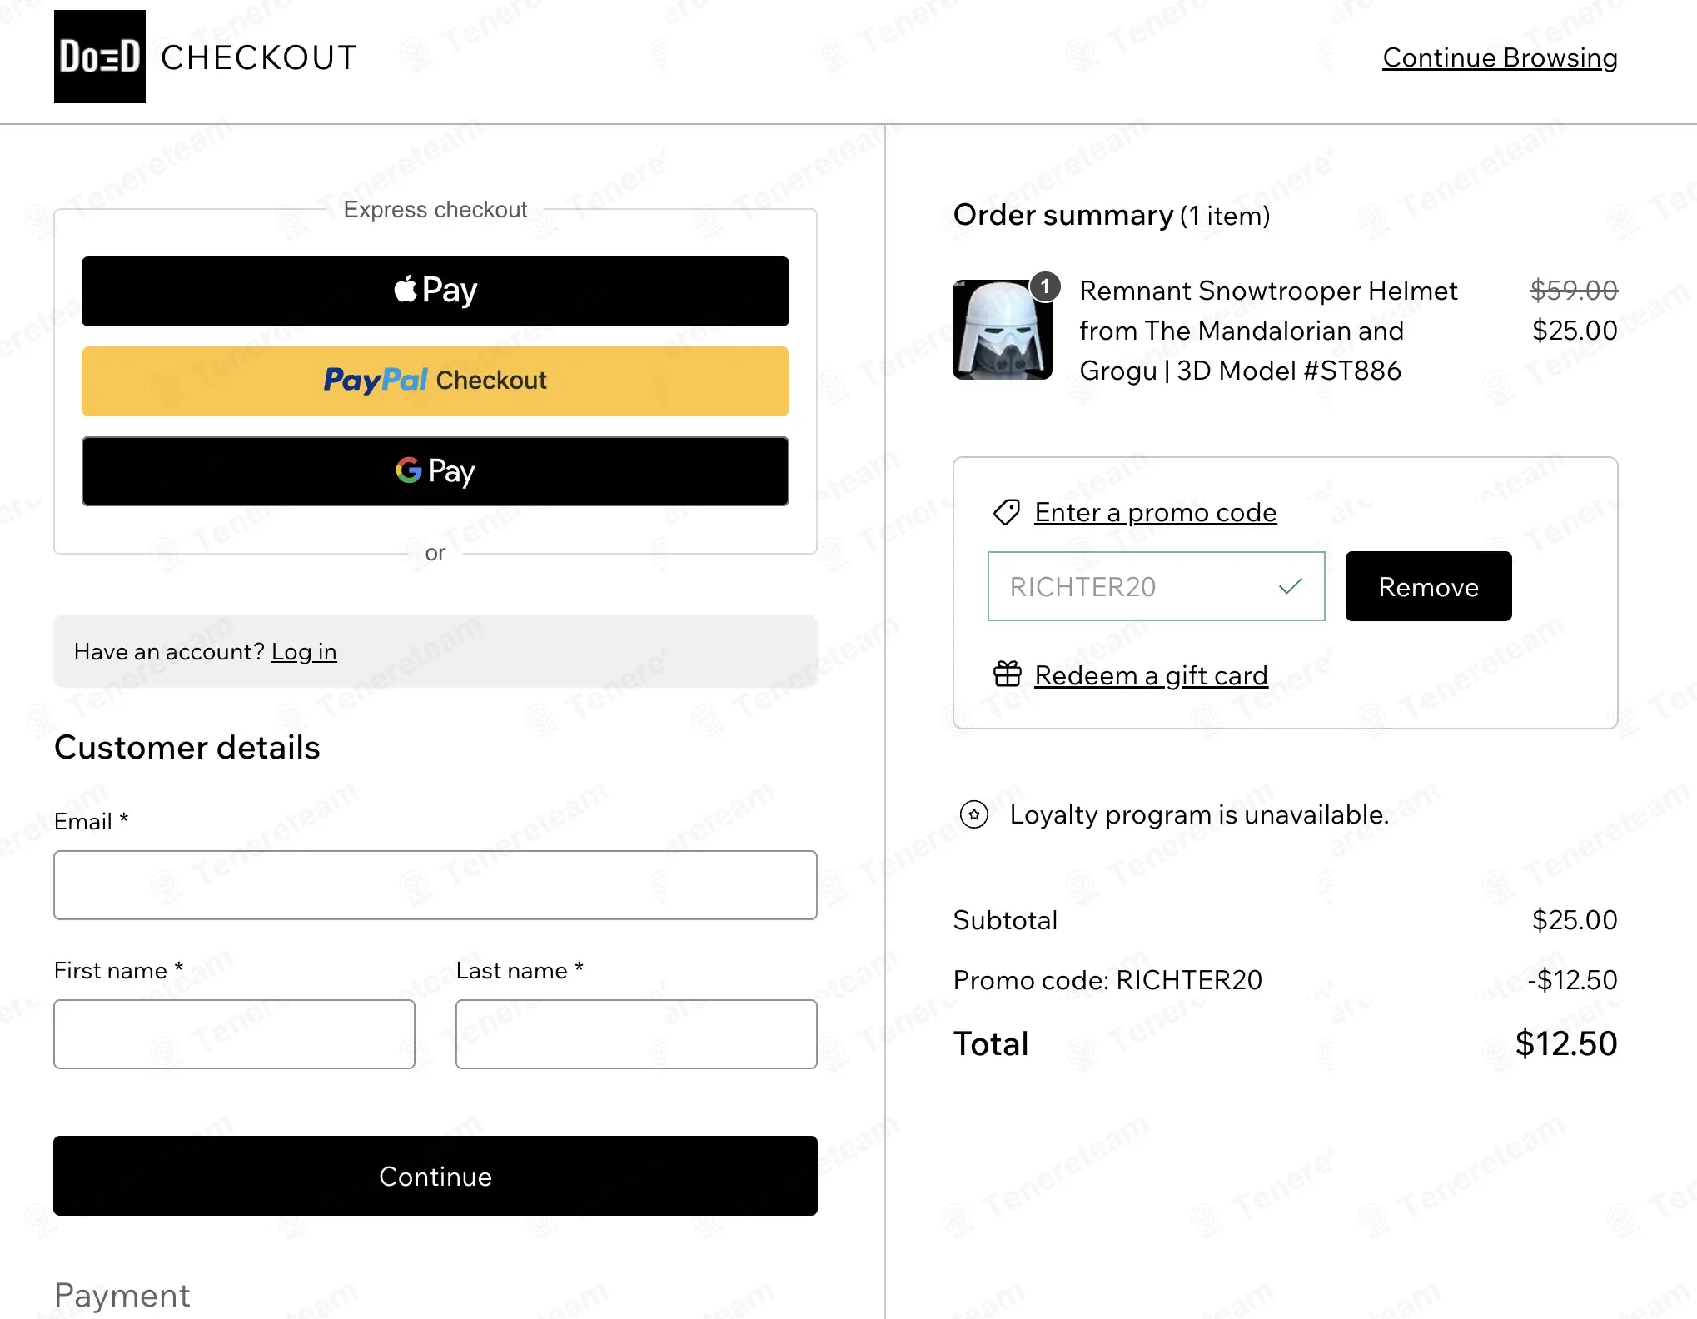This screenshot has height=1319, width=1697.
Task: Expand the Enter a promo code section
Action: (1155, 512)
